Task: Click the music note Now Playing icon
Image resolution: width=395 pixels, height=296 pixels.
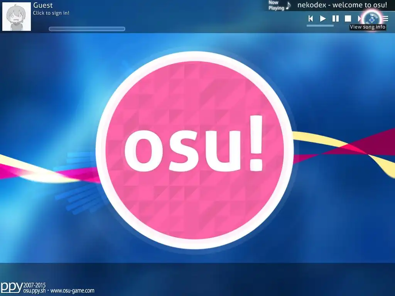Action: coord(289,5)
